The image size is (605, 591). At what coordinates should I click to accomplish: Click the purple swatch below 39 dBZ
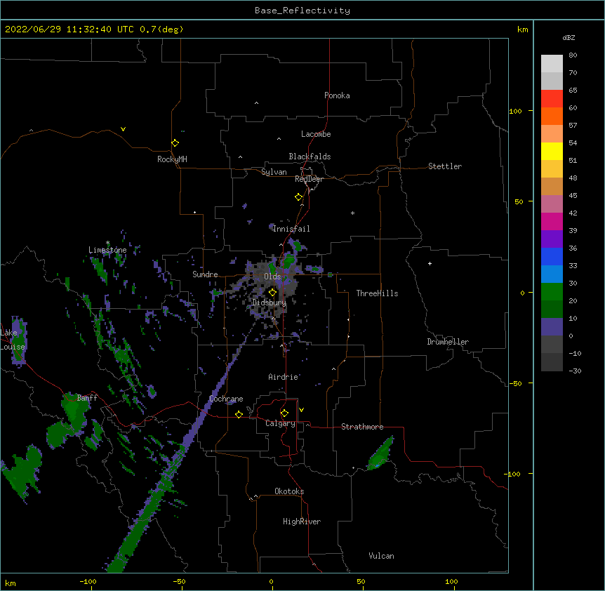(x=552, y=239)
